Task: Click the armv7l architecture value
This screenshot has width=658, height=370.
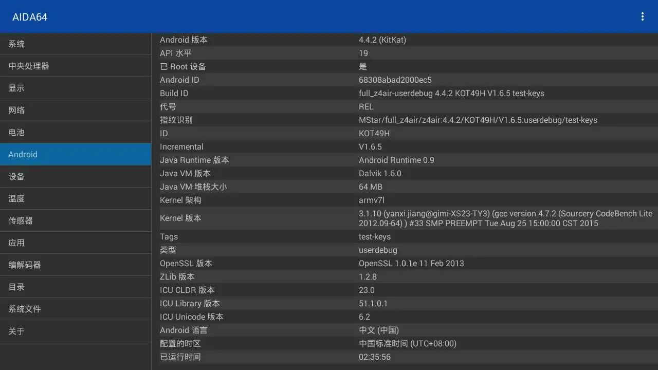Action: (x=371, y=200)
